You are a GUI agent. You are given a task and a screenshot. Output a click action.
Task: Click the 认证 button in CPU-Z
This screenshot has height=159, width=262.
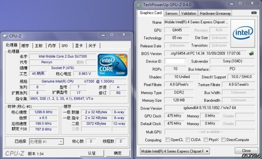(x=92, y=153)
